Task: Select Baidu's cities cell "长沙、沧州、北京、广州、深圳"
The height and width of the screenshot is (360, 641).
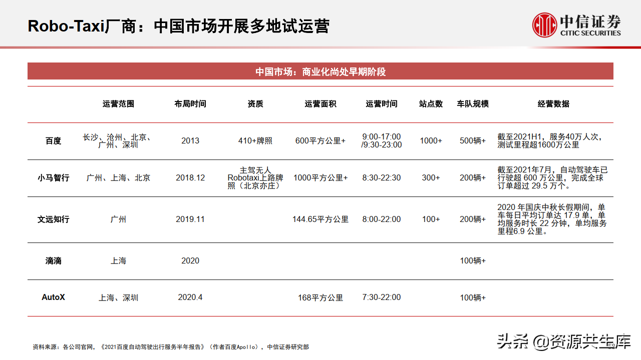Action: coord(118,141)
